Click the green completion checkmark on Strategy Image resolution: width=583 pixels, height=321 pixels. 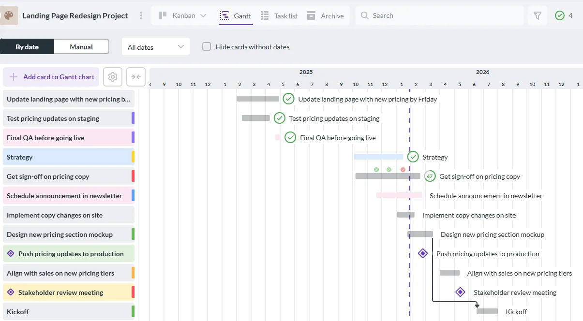point(413,156)
